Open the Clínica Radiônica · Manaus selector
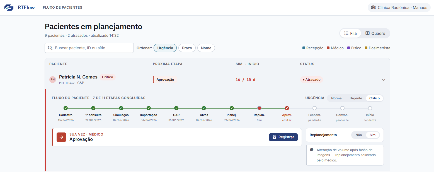Viewport: 434px width, 172px height. click(x=399, y=8)
